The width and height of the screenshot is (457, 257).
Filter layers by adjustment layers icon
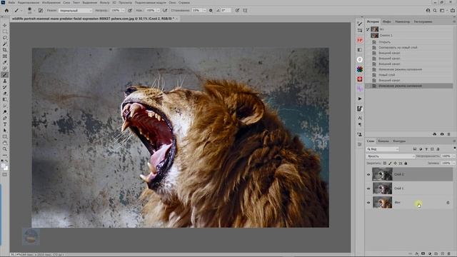421,149
